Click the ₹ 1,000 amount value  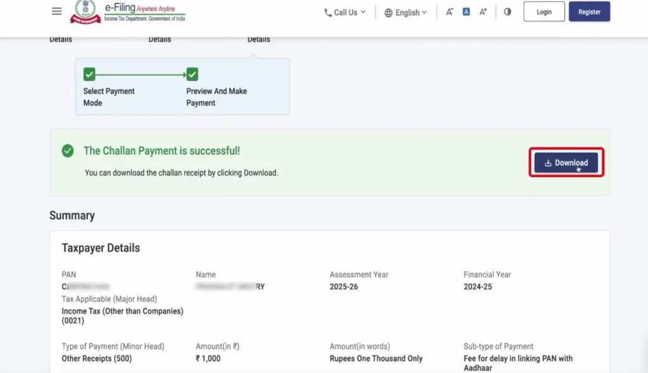pos(209,358)
